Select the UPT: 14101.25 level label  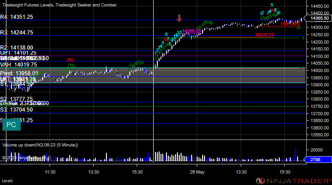[18, 53]
